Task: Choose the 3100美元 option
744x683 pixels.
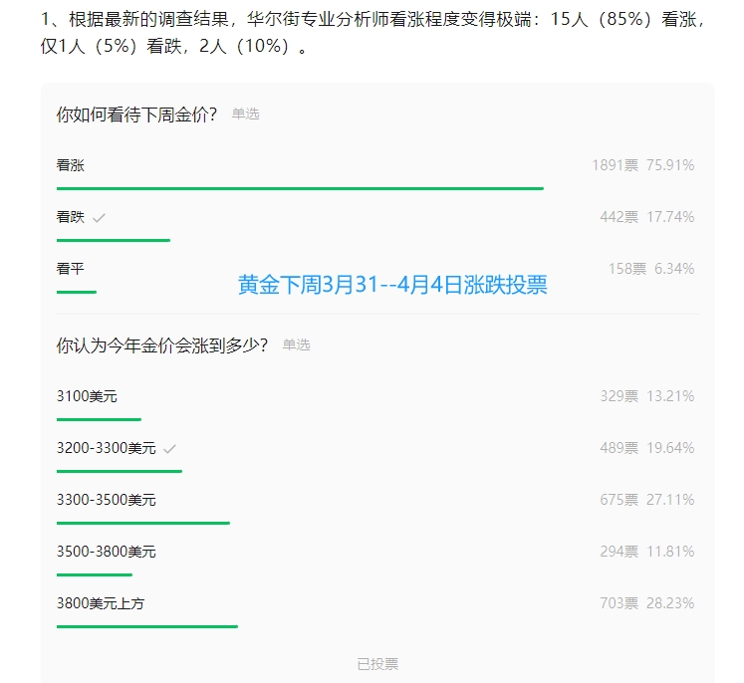Action: [x=87, y=396]
